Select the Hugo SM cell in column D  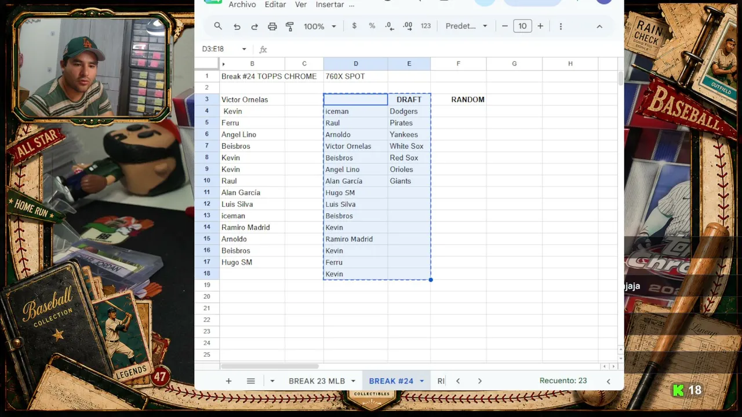click(355, 192)
